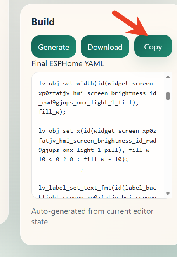Screen dimensions: 177x257
Task: Click the Build section heading
Action: [43, 22]
